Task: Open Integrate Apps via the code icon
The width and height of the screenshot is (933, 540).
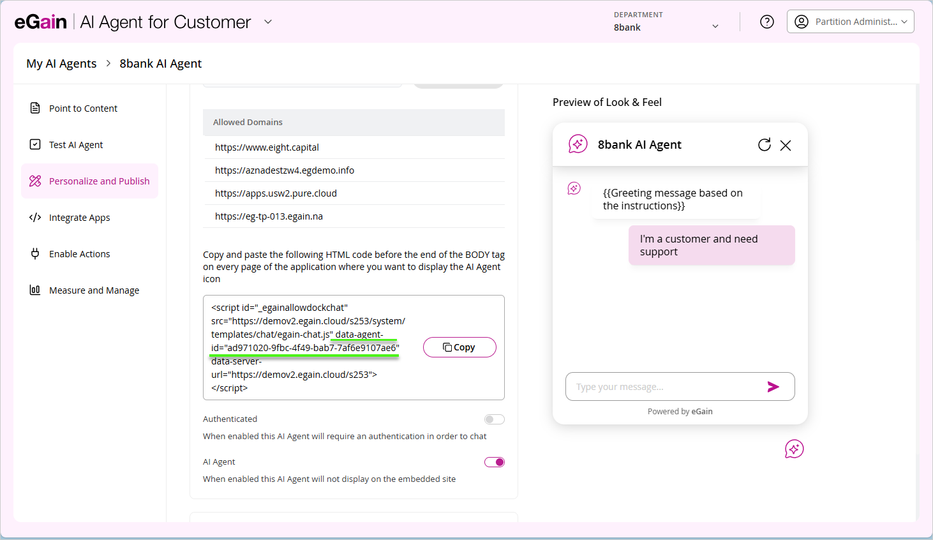Action: point(35,217)
